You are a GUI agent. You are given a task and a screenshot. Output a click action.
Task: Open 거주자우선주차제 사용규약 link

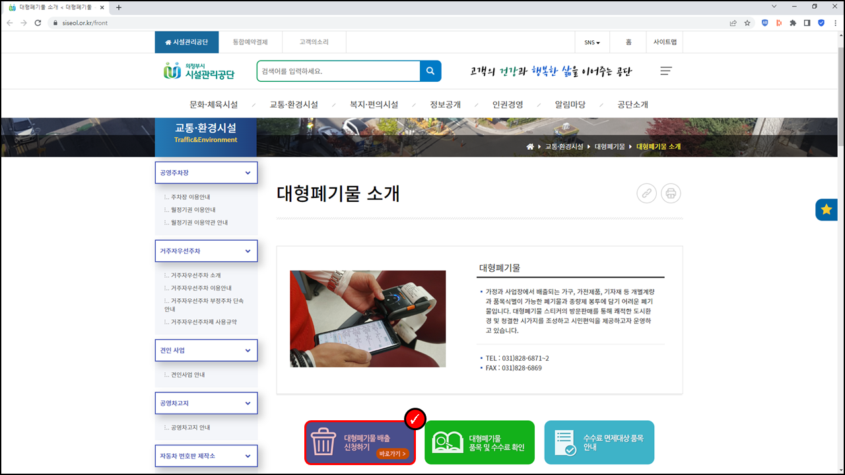(203, 323)
